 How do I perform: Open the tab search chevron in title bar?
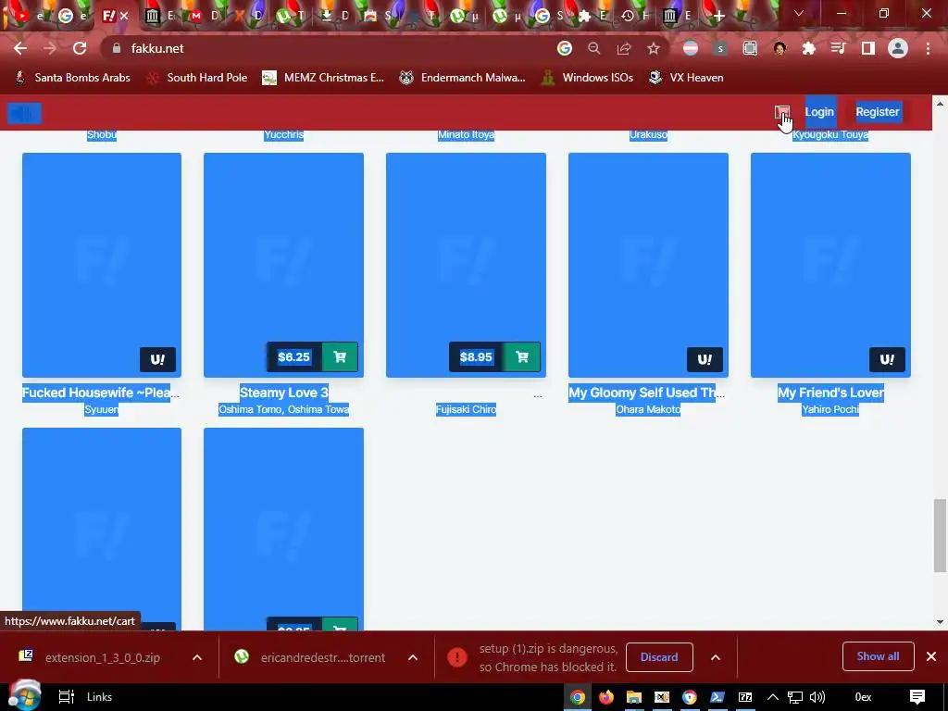click(799, 13)
